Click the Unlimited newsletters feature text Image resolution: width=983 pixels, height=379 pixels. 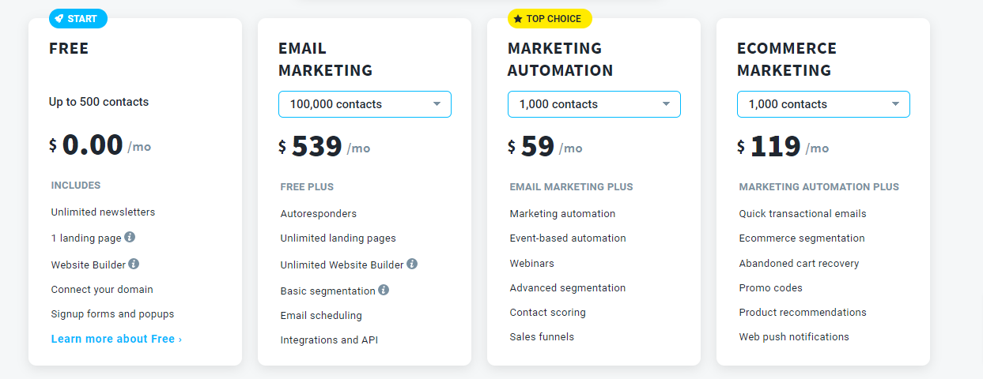click(x=103, y=212)
